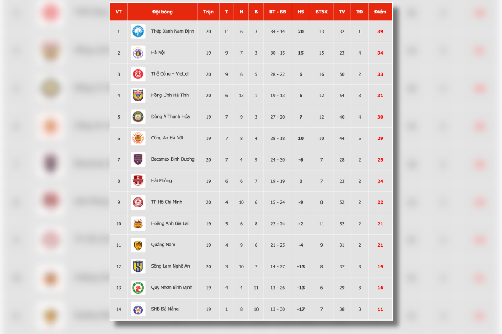This screenshot has width=502, height=334.
Task: Click the Becamex Bình Dương logo
Action: point(138,159)
